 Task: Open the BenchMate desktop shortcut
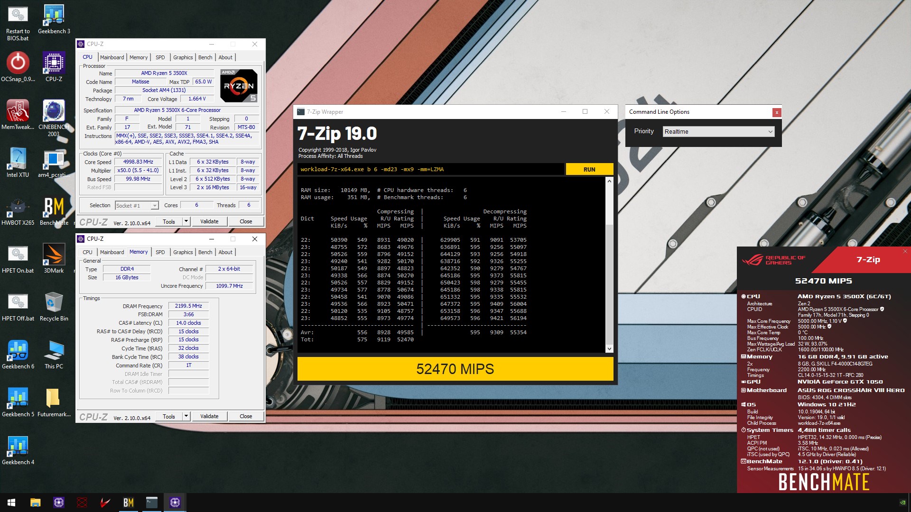click(54, 210)
